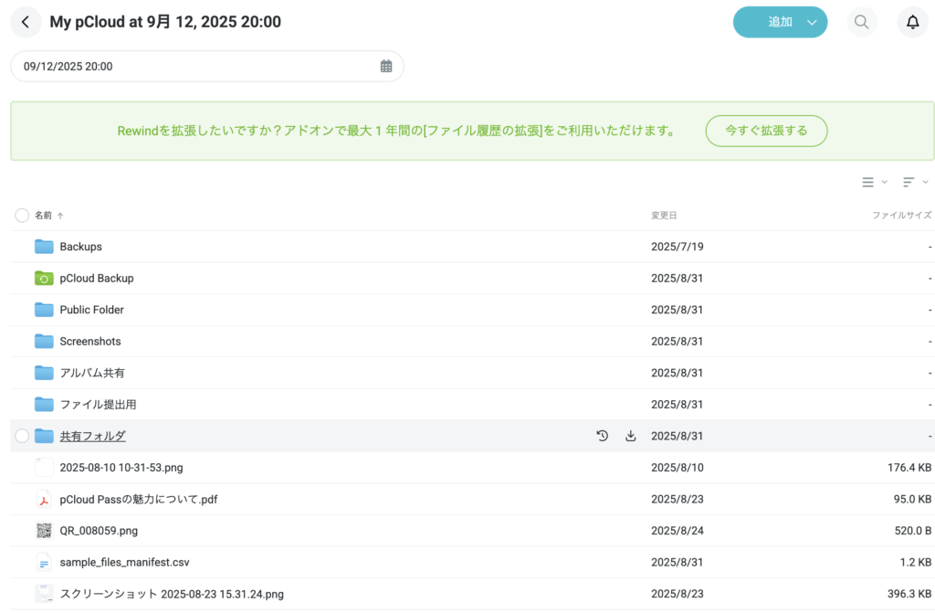Check the select-all checkbox in the header
This screenshot has width=935, height=613.
tap(21, 215)
